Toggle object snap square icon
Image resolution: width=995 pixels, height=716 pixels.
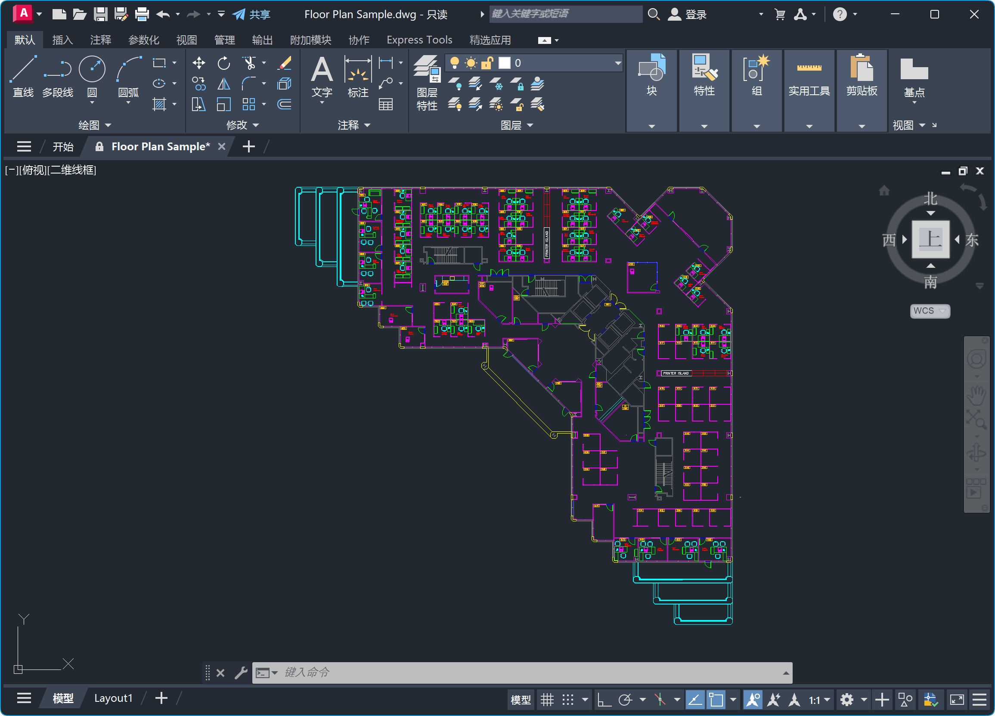[716, 699]
